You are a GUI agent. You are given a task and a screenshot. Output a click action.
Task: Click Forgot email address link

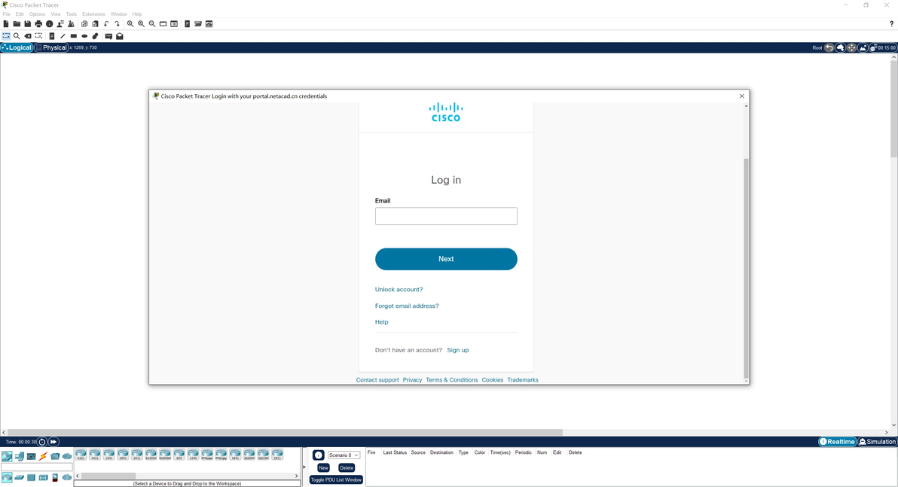click(x=407, y=306)
